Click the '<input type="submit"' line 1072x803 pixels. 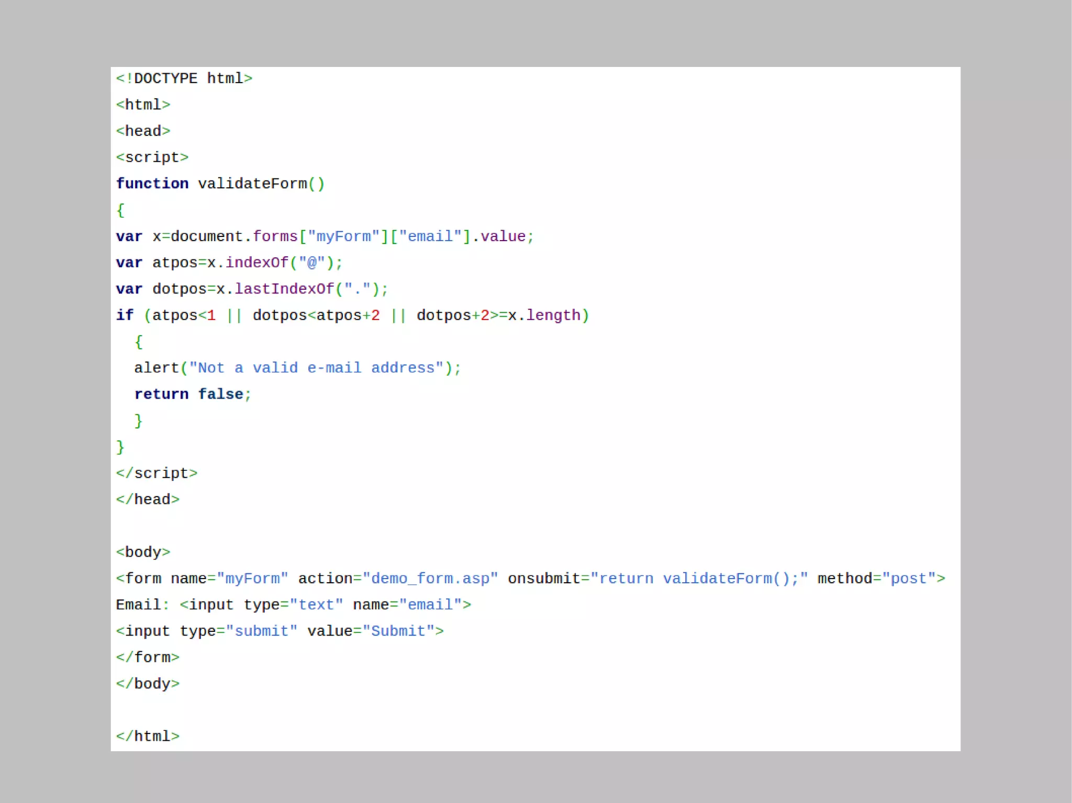coord(280,631)
